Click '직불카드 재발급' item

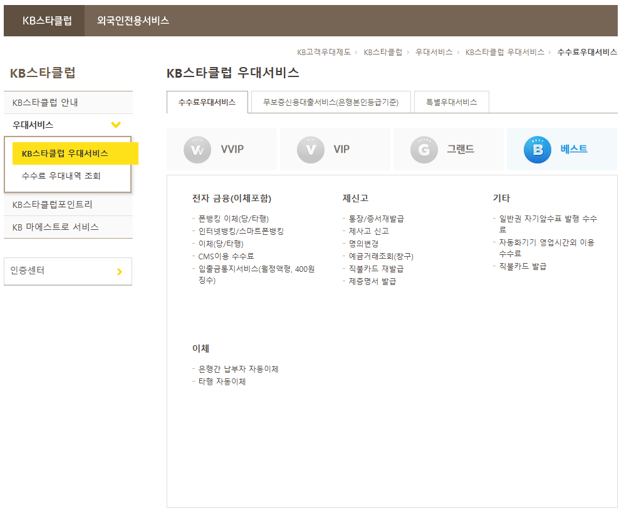376,269
